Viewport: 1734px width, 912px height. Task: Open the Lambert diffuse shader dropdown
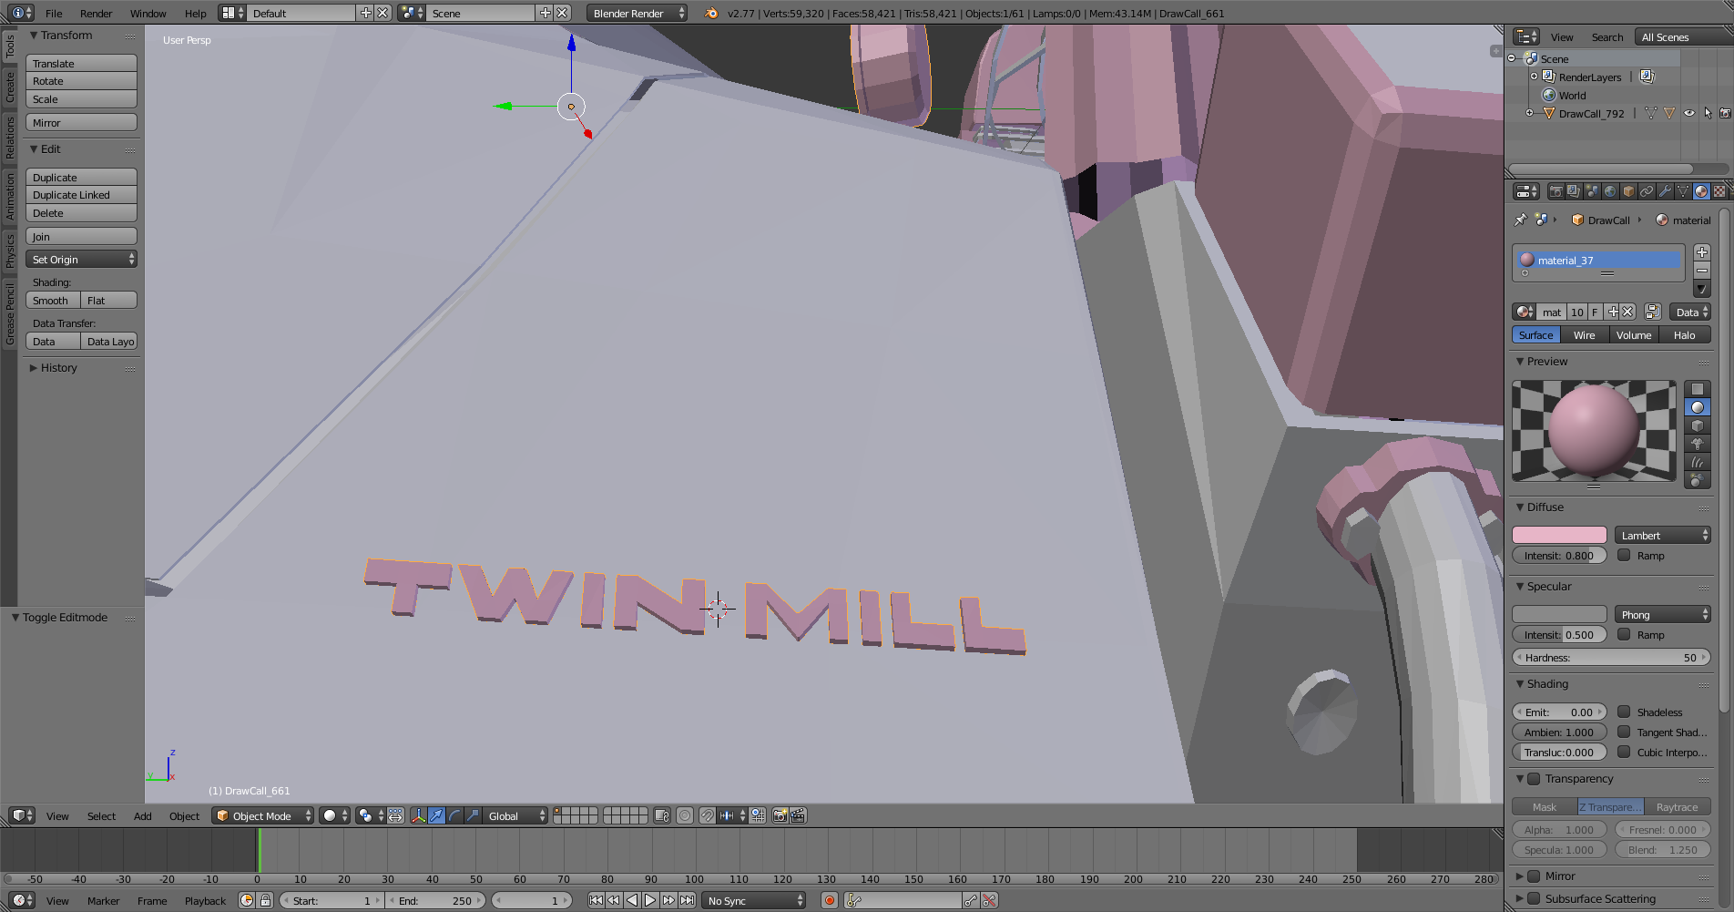pyautogui.click(x=1663, y=535)
